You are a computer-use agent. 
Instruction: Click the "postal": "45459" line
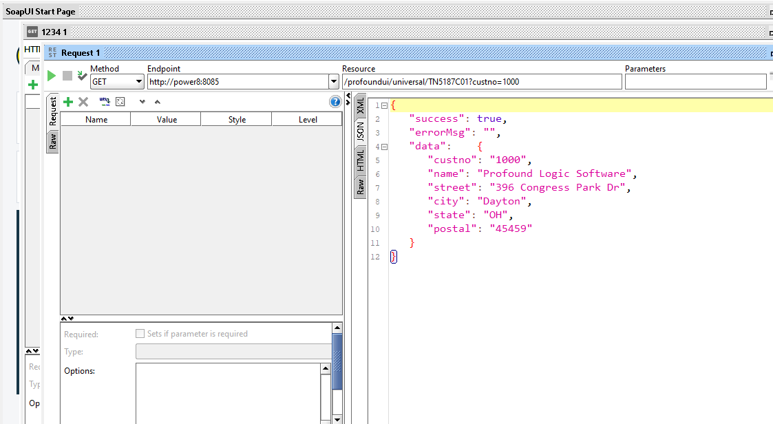click(x=480, y=229)
